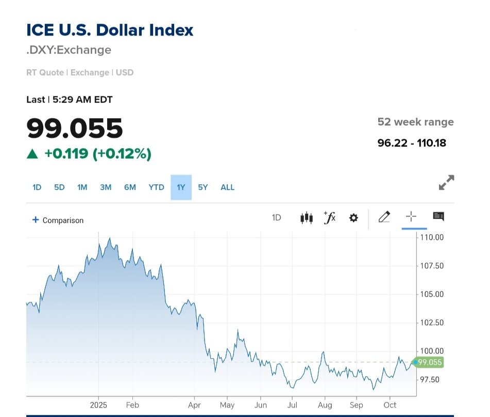
Task: Open the fx technical indicators tool
Action: pos(329,218)
